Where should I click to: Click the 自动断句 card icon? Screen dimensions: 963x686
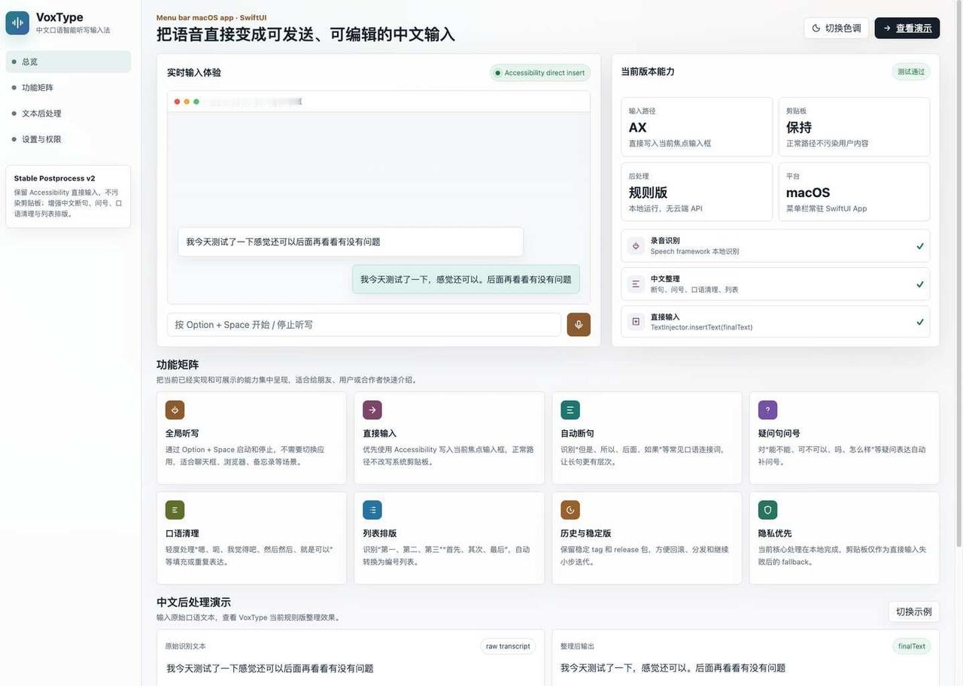click(x=570, y=410)
